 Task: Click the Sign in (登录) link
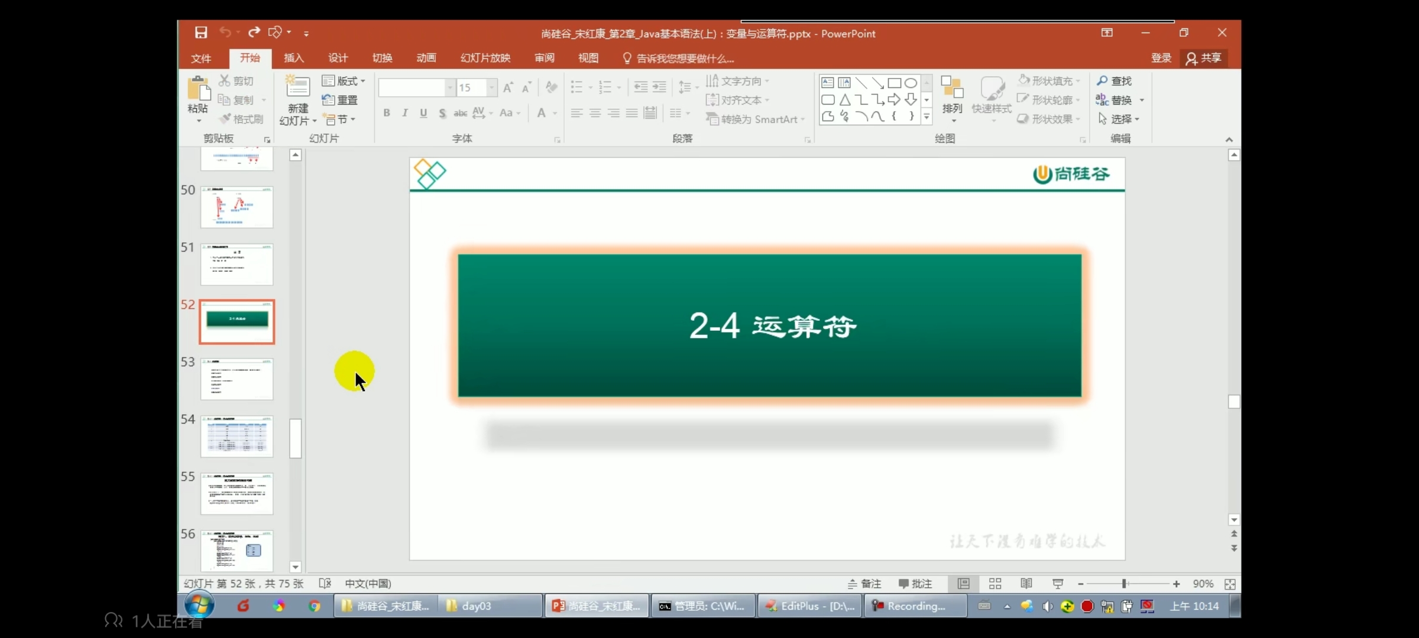[x=1161, y=58]
